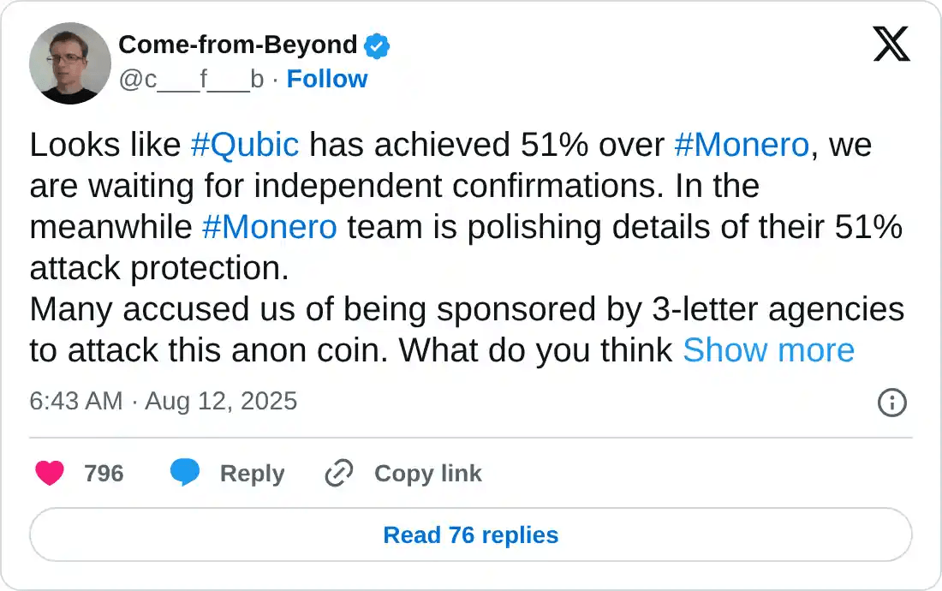
Task: Click #Monero hashtag before "team is polishing"
Action: tap(269, 228)
